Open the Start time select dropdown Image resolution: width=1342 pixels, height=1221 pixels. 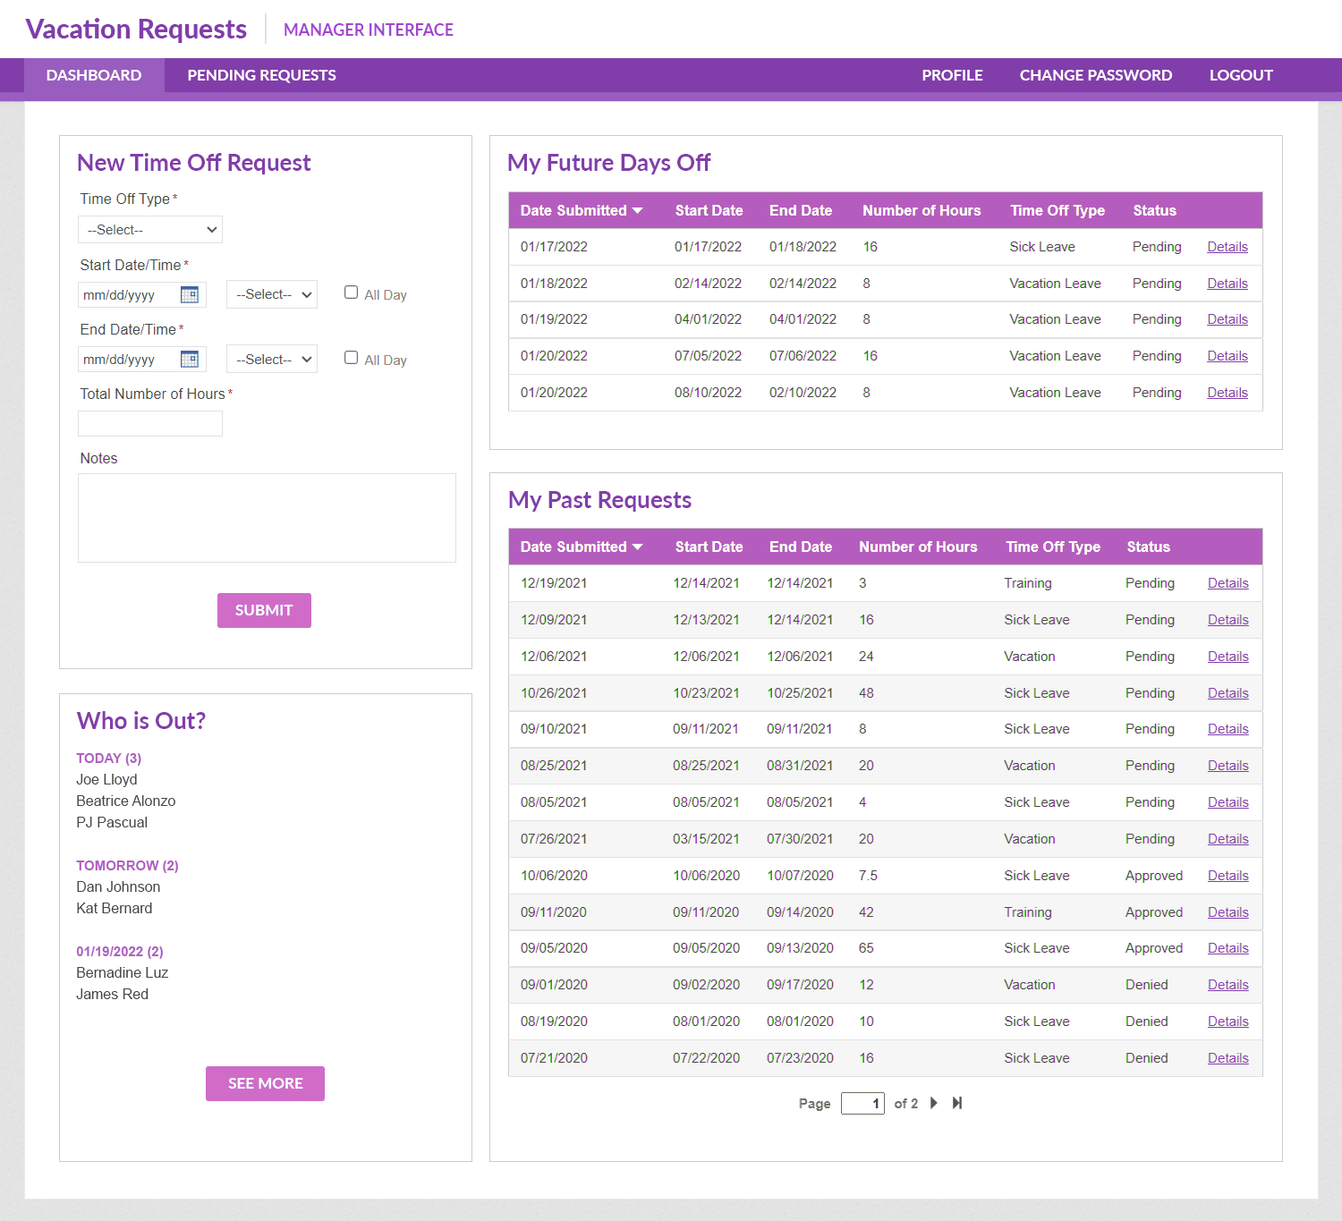(272, 294)
